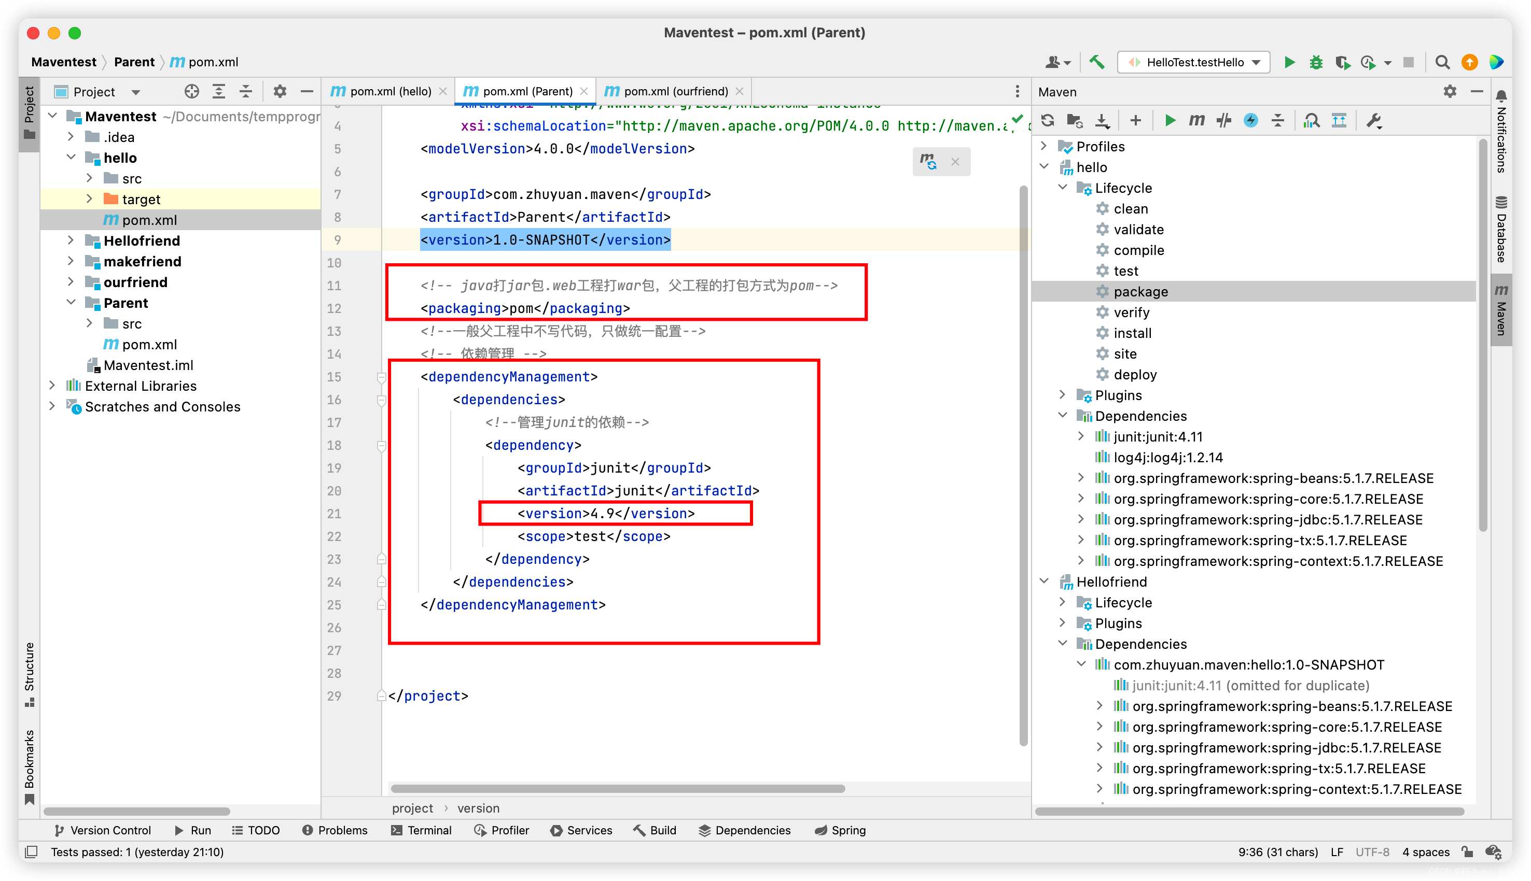Select Maventest.iml file in Project tree

coord(148,365)
